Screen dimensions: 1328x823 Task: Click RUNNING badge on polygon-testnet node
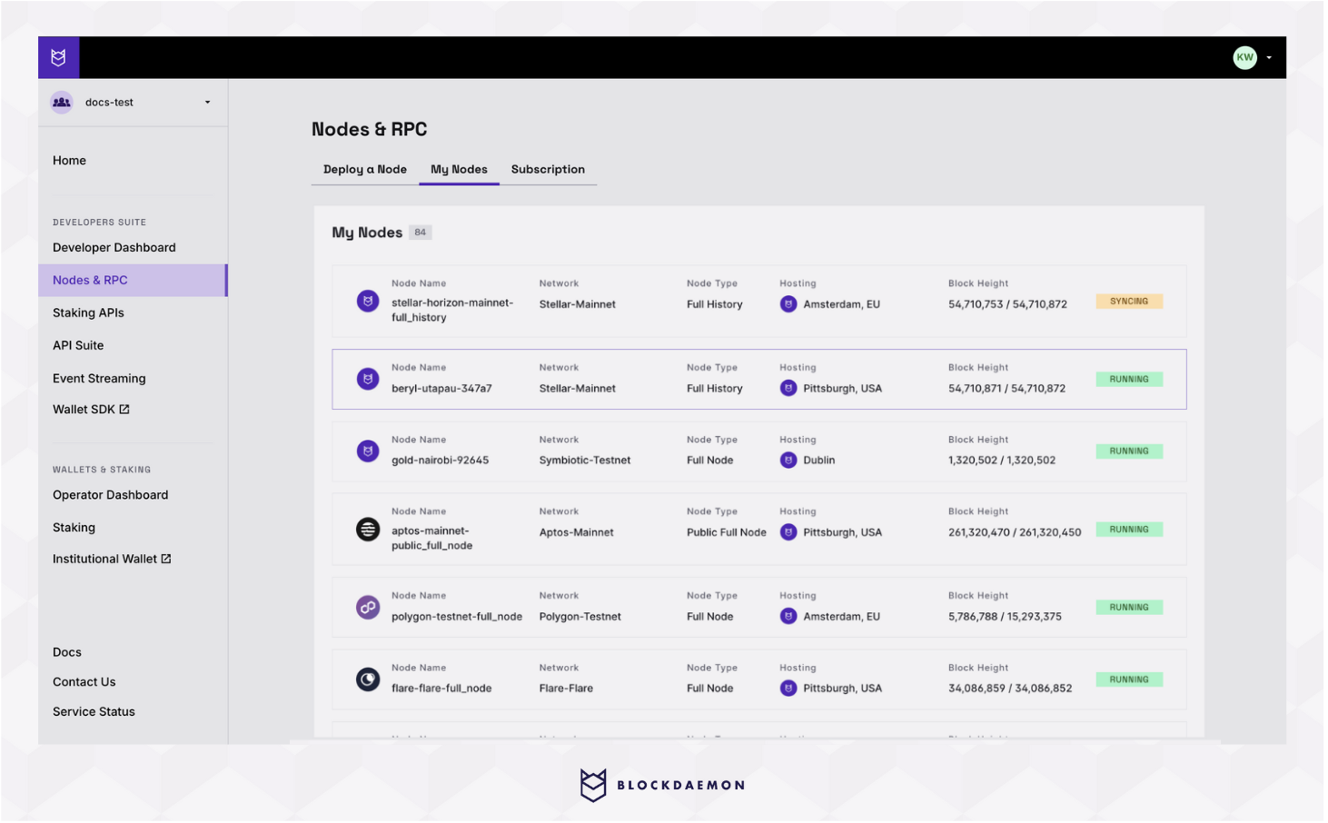point(1129,608)
